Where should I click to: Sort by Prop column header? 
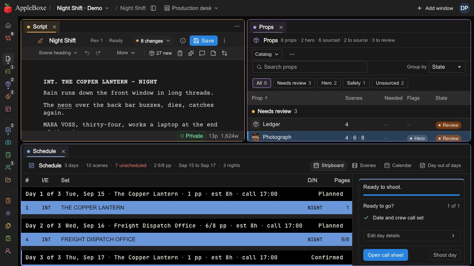coord(260,98)
